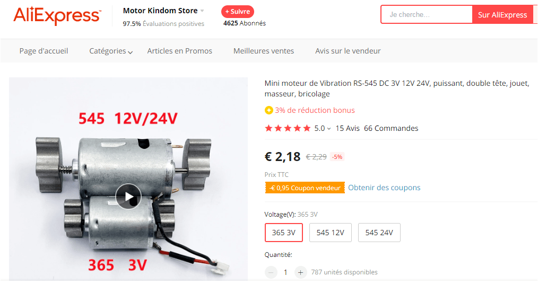The image size is (538, 303).
Task: Expand the 5.0 rating breakdown chevron
Action: point(329,129)
